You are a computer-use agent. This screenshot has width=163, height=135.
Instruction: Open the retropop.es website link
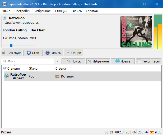(21, 23)
